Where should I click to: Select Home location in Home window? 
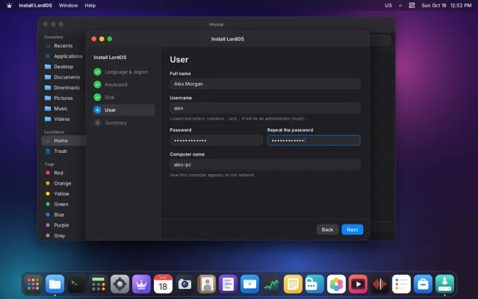(x=64, y=141)
